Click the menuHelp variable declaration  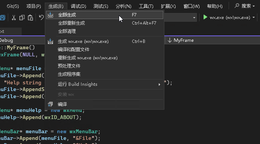29,110
